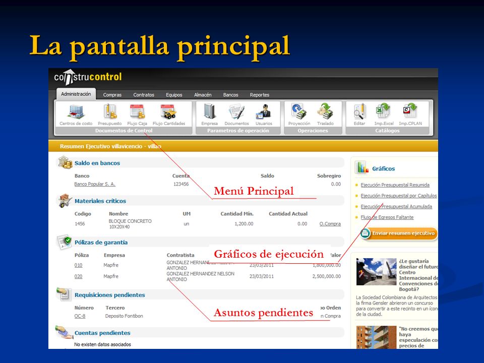
Task: Click Deposito Fontibon tercero cell
Action: [x=124, y=316]
